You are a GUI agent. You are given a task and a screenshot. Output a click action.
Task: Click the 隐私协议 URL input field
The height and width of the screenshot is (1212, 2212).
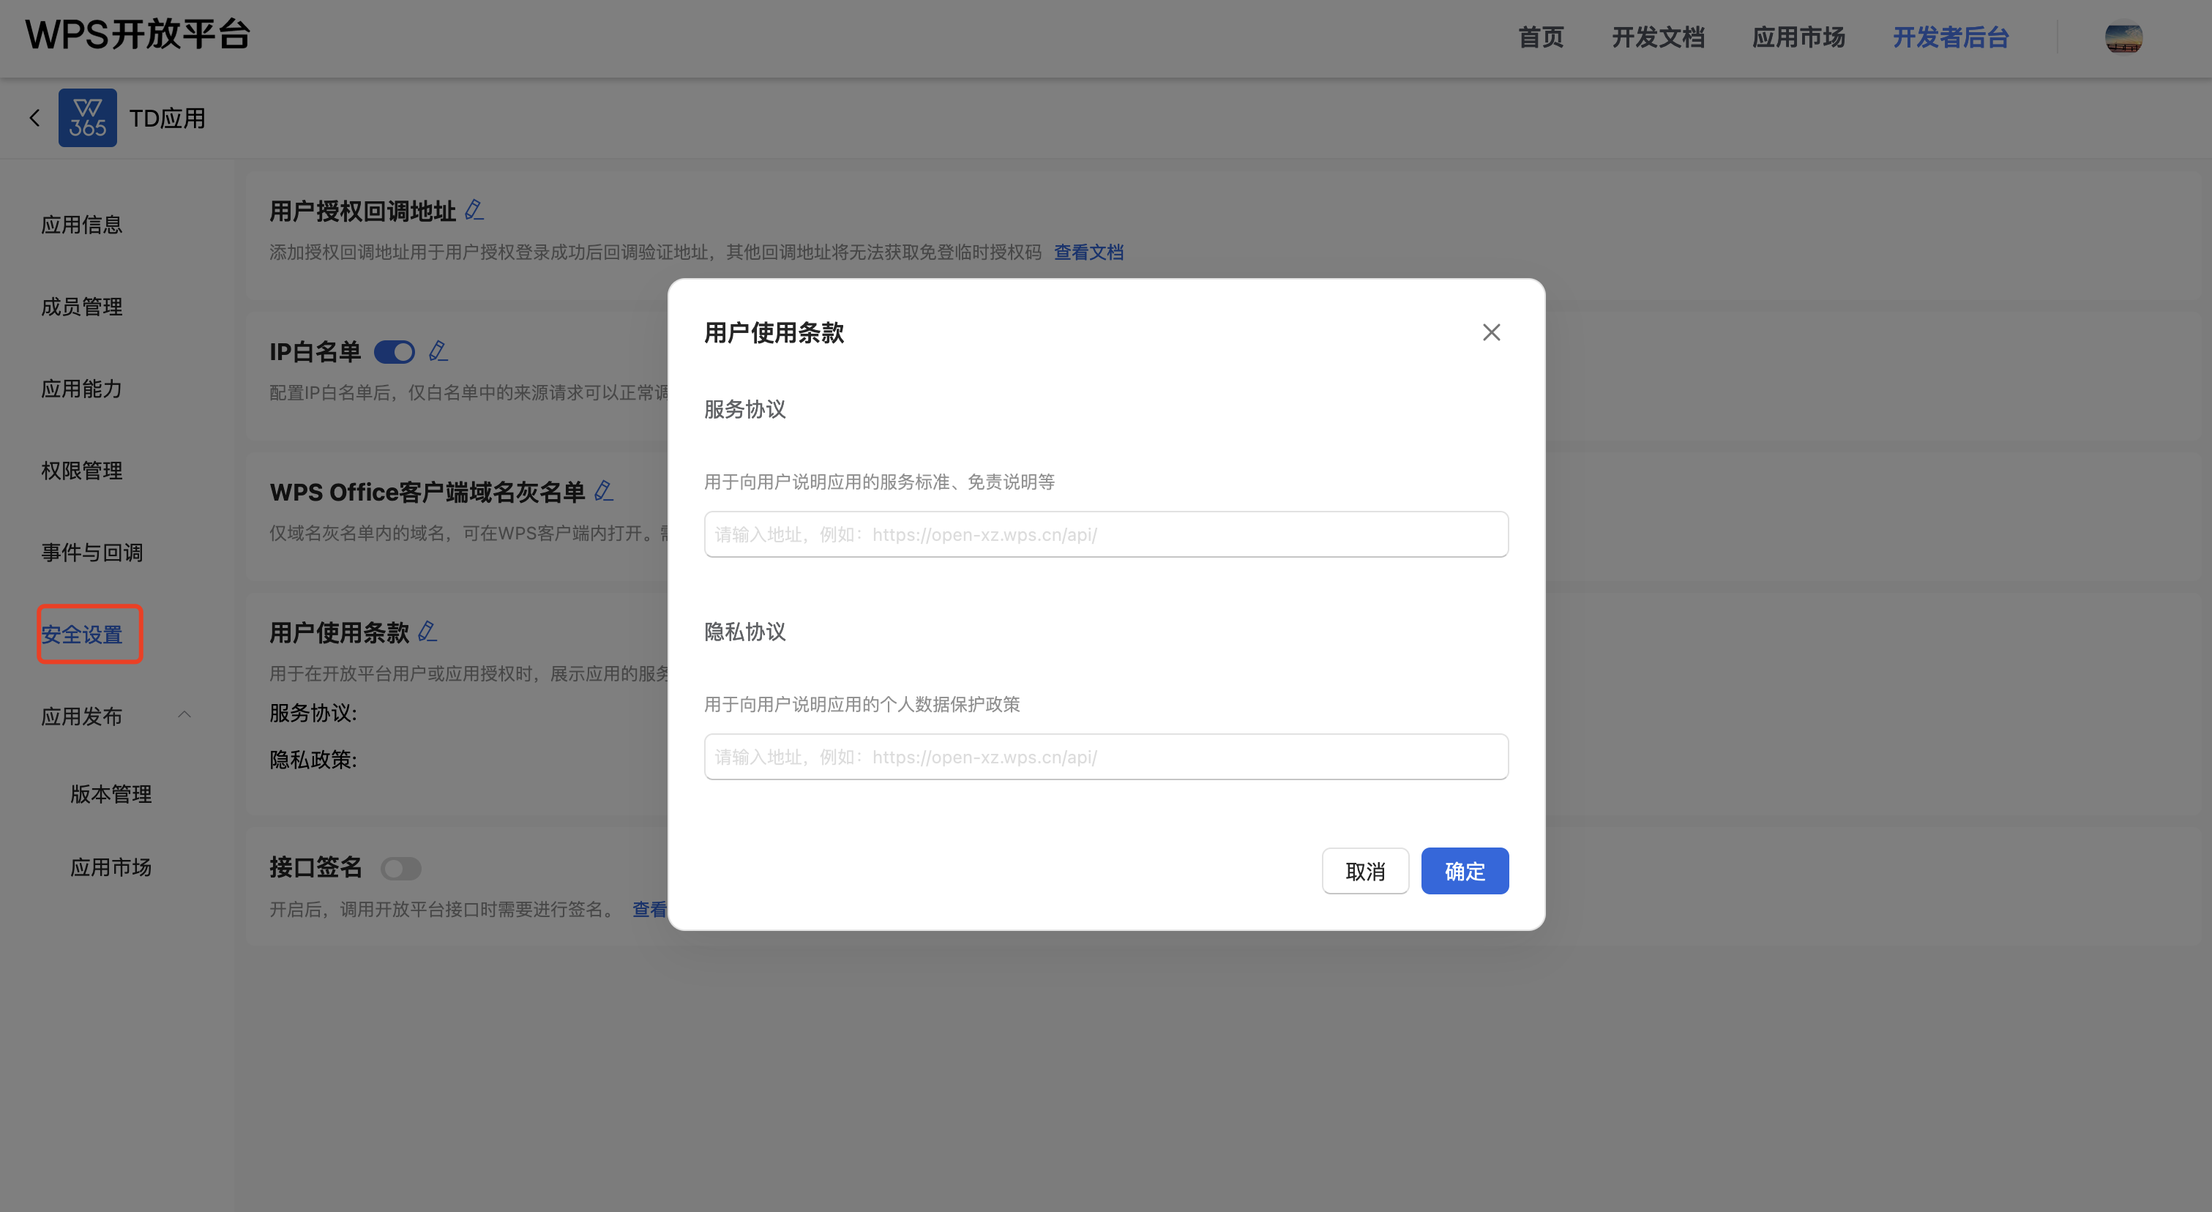(x=1105, y=757)
